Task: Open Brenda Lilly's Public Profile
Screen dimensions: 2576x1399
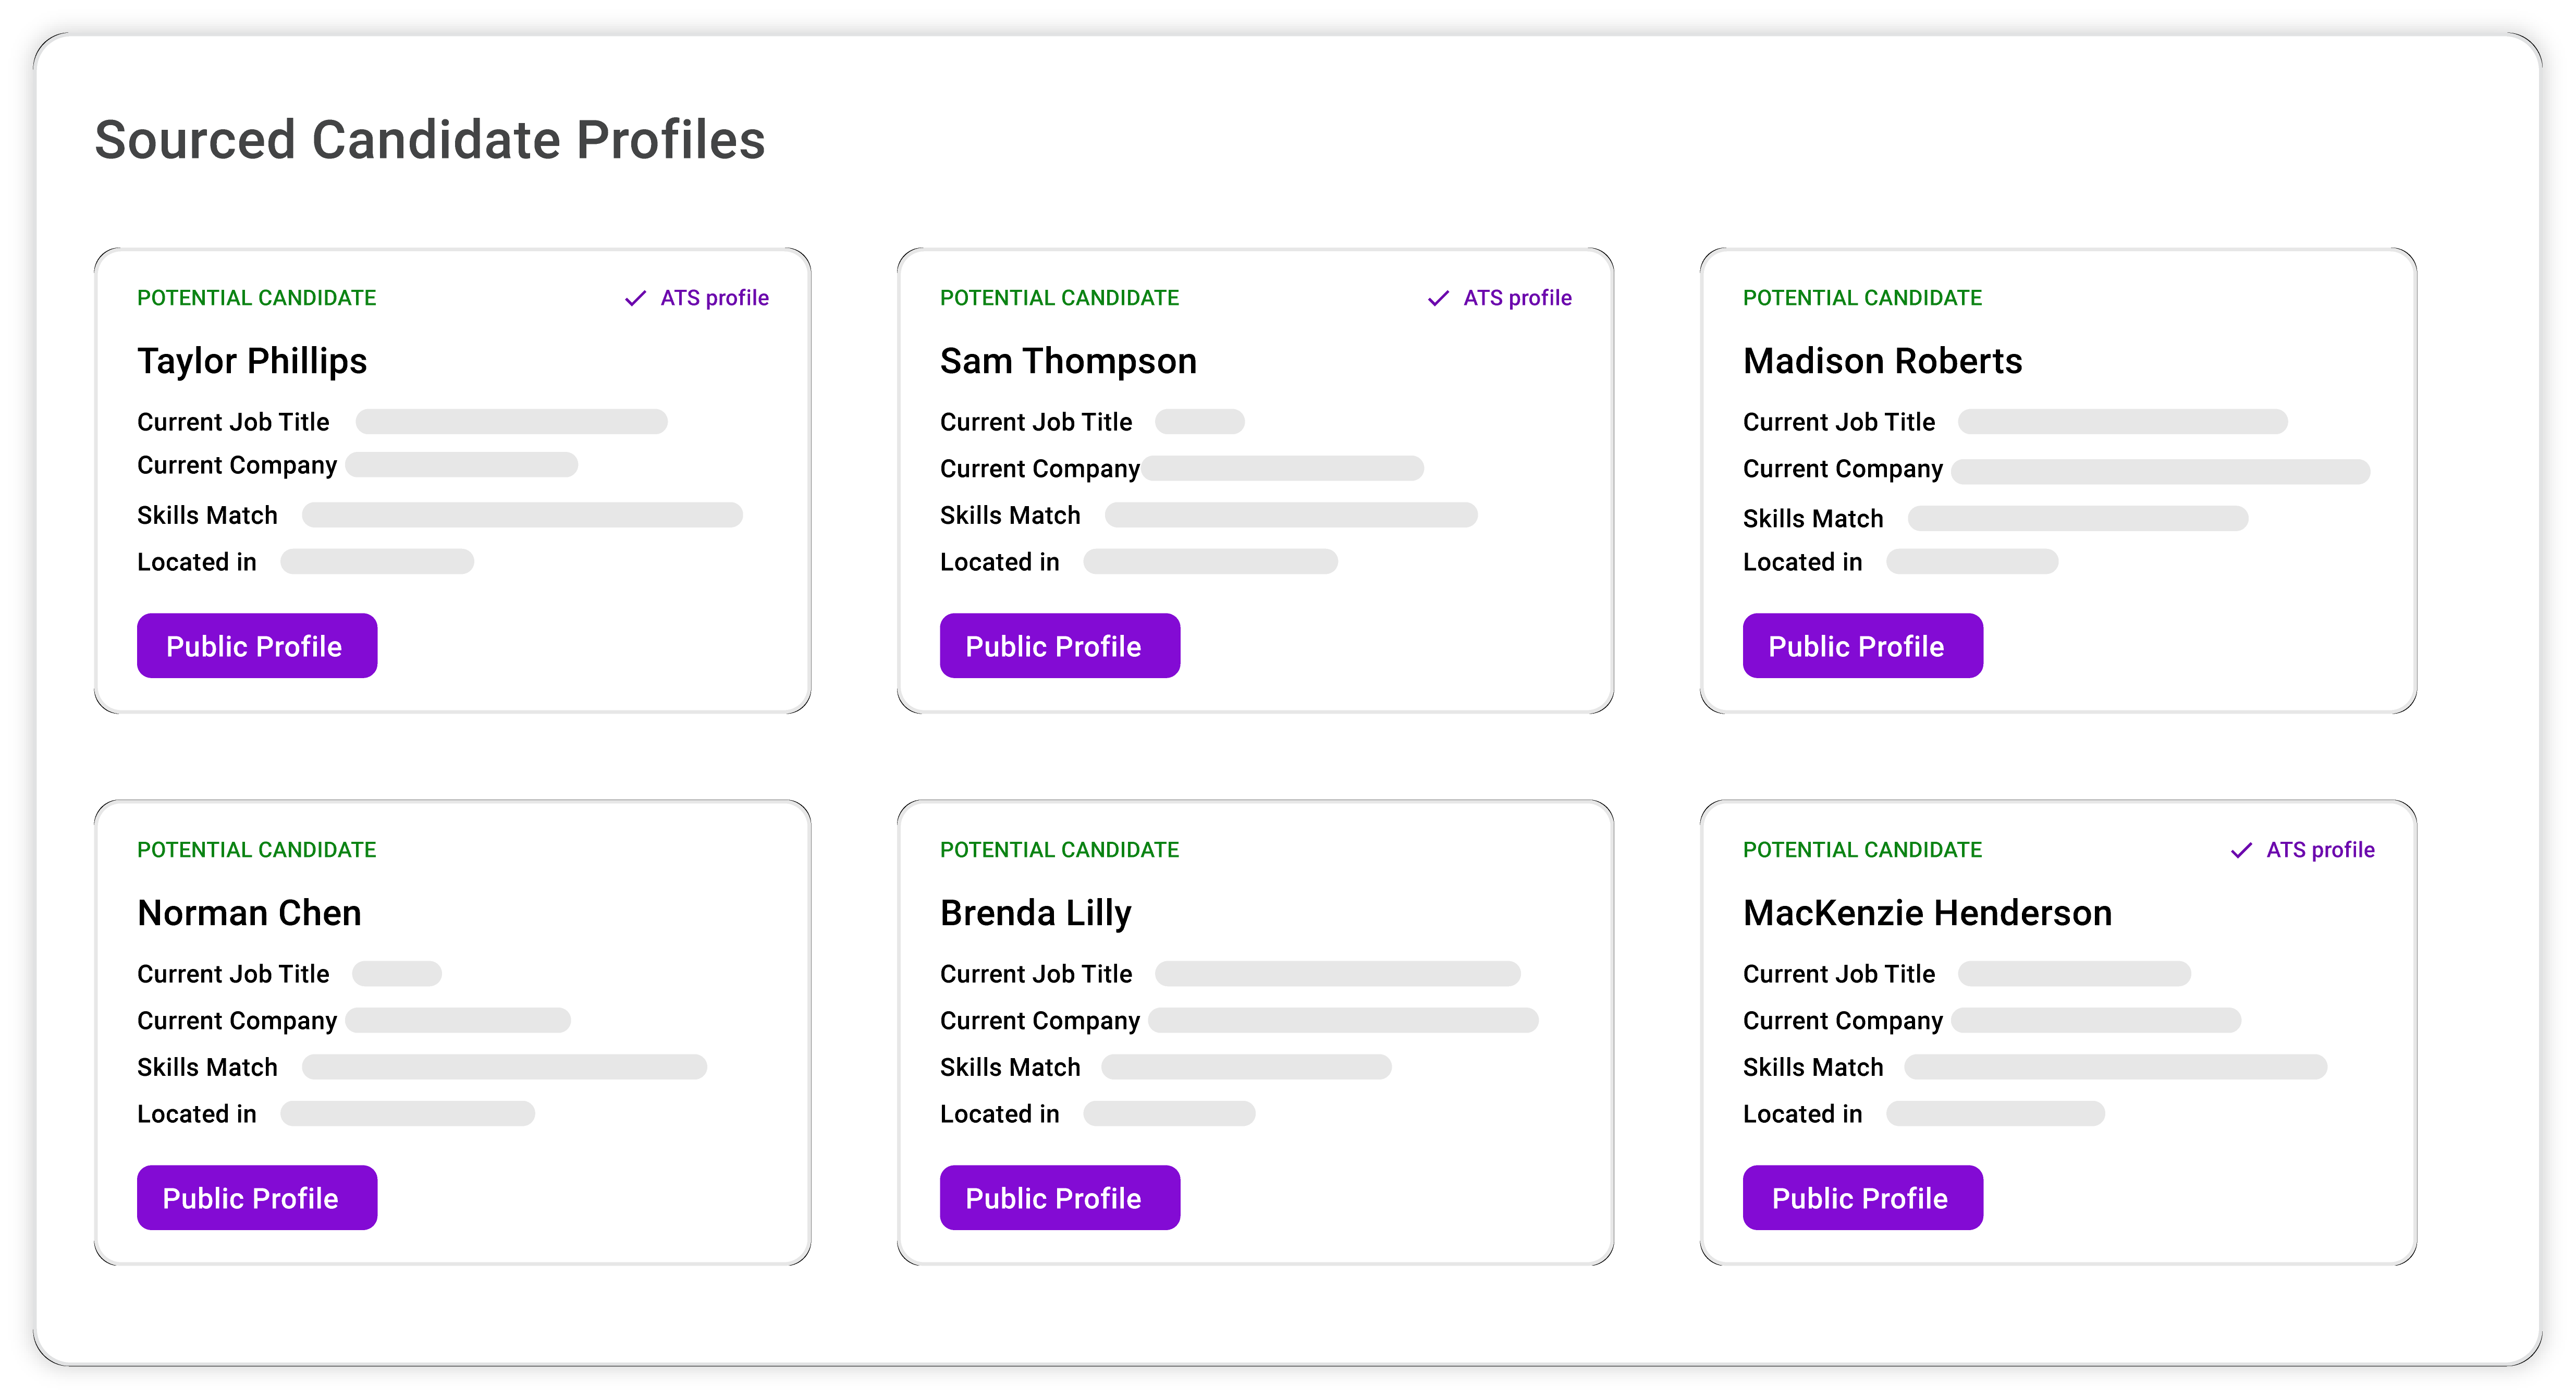Action: 1059,1198
